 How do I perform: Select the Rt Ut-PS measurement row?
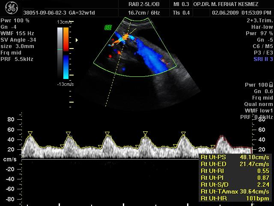click(x=235, y=157)
